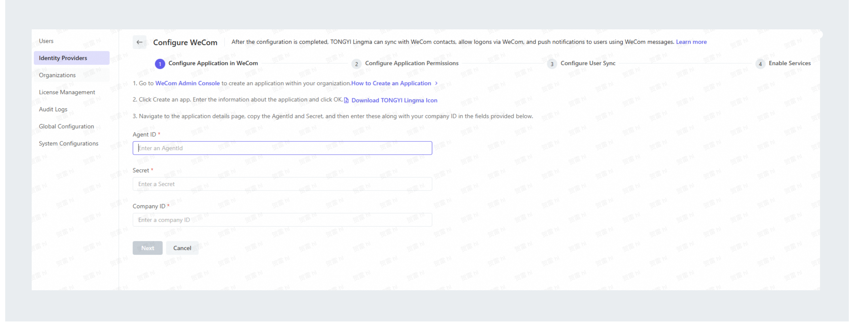Click the document icon before Download TONGYI Lingma Icon
This screenshot has height=322, width=850.
pyautogui.click(x=346, y=100)
